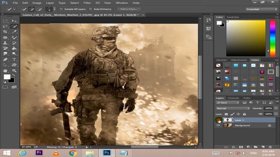Select the Spot Healing Brush tool
Viewport: 280px width, 157px height.
[5, 38]
